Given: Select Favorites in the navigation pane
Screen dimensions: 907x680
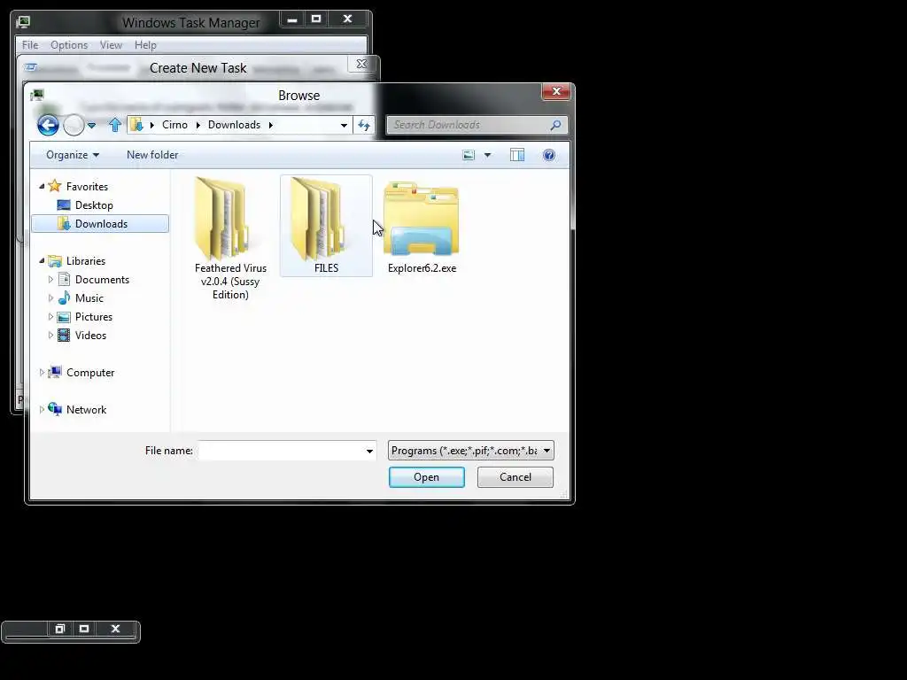Looking at the screenshot, I should coord(87,186).
